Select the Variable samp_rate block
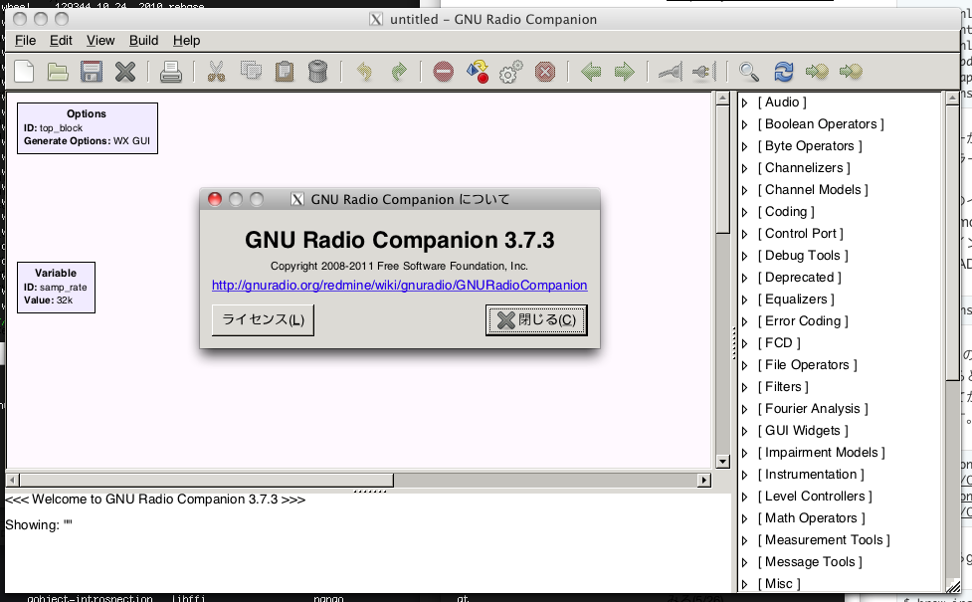The width and height of the screenshot is (972, 602). (56, 288)
